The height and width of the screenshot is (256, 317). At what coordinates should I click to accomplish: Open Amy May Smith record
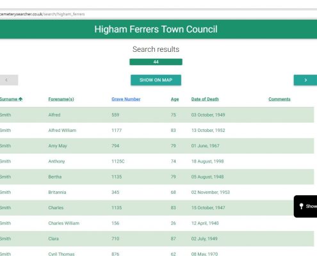coord(157,146)
